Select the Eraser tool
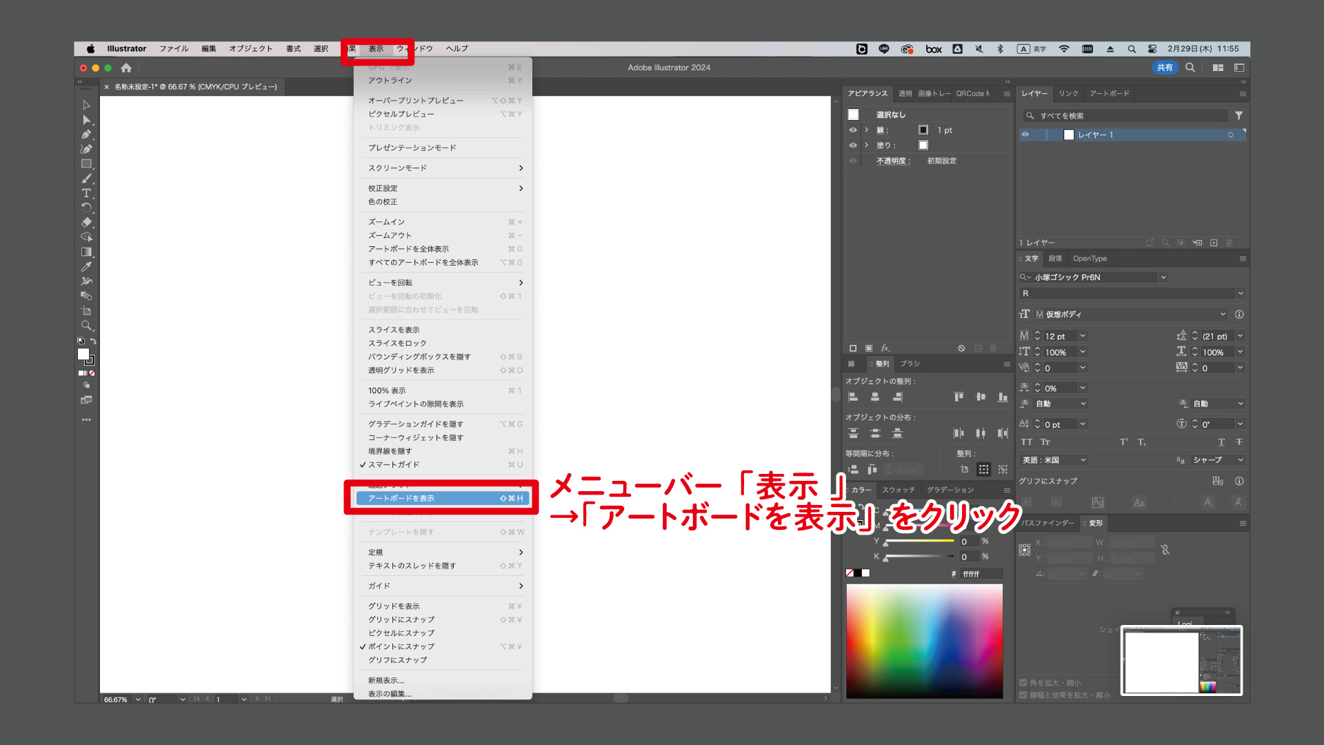The width and height of the screenshot is (1324, 745). [x=86, y=222]
